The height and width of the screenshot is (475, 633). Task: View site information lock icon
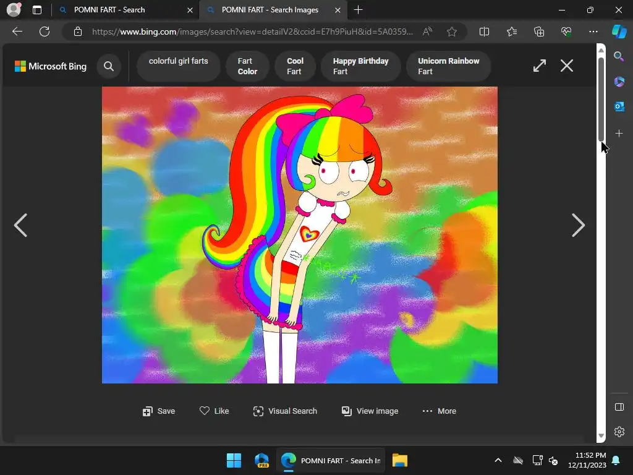78,32
